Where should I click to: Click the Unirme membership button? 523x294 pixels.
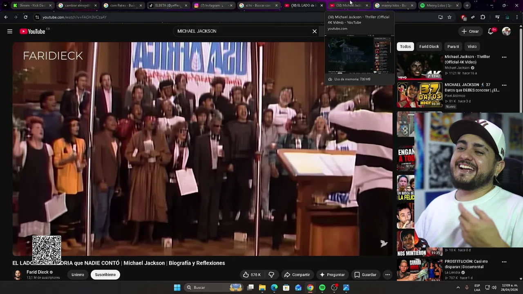click(x=78, y=275)
